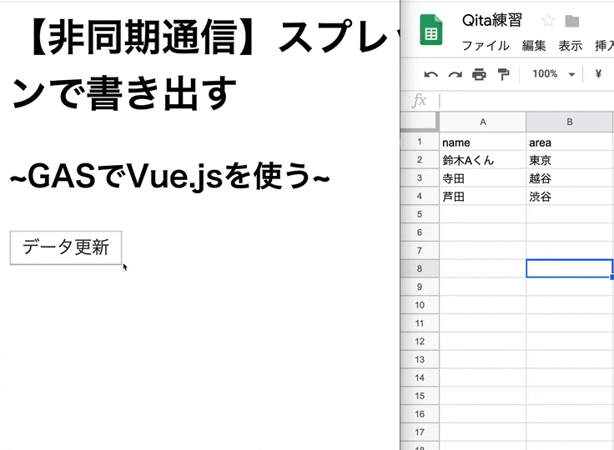Viewport: 614px width, 450px height.
Task: Select the cell containing name
Action: click(483, 142)
